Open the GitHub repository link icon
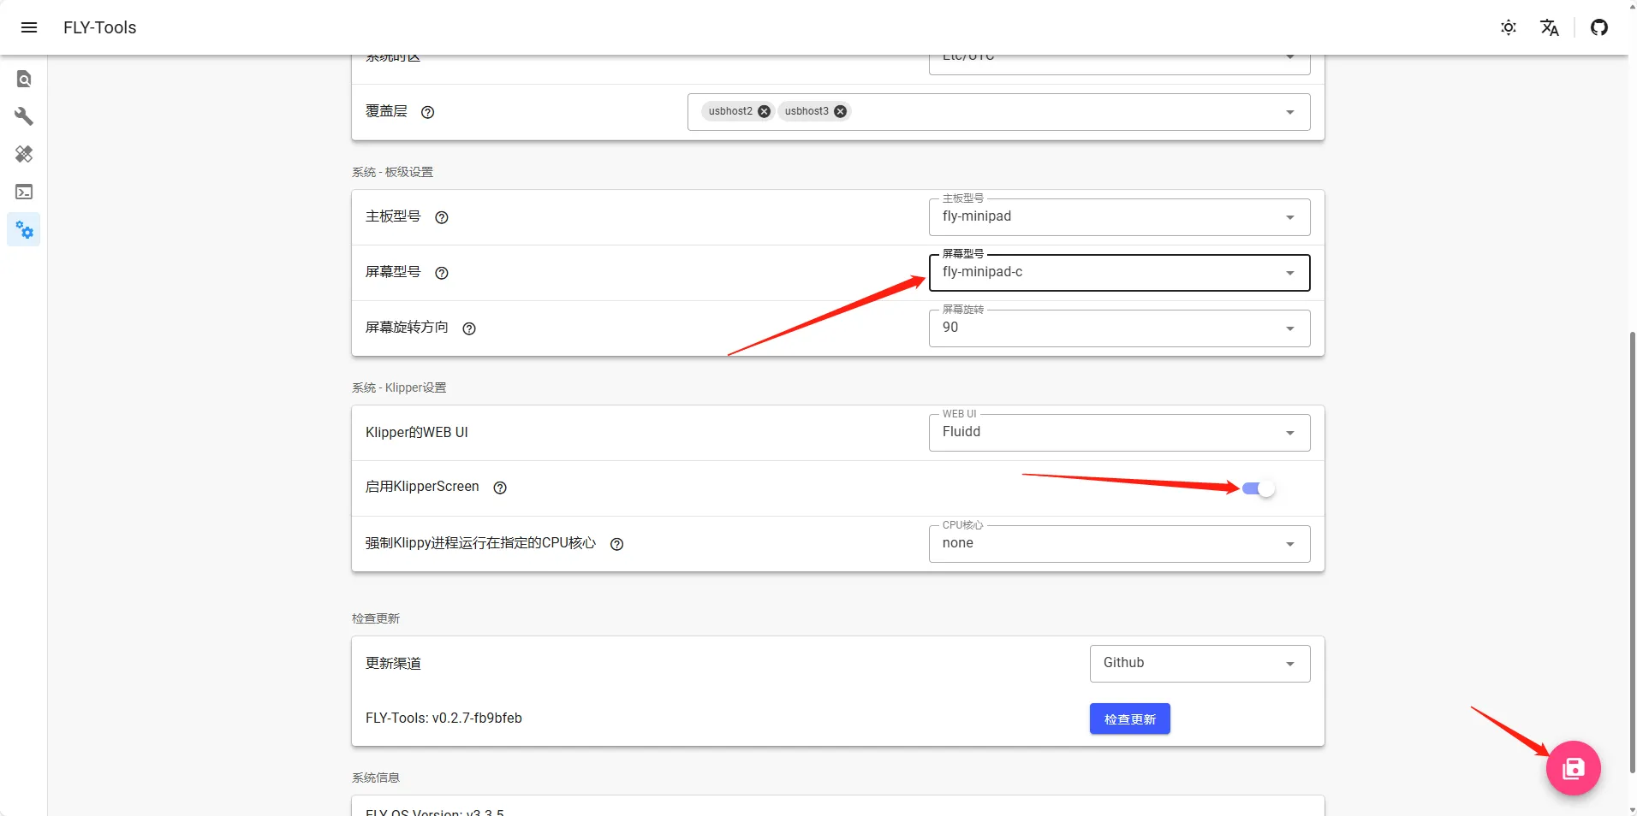Image resolution: width=1637 pixels, height=816 pixels. 1598,27
